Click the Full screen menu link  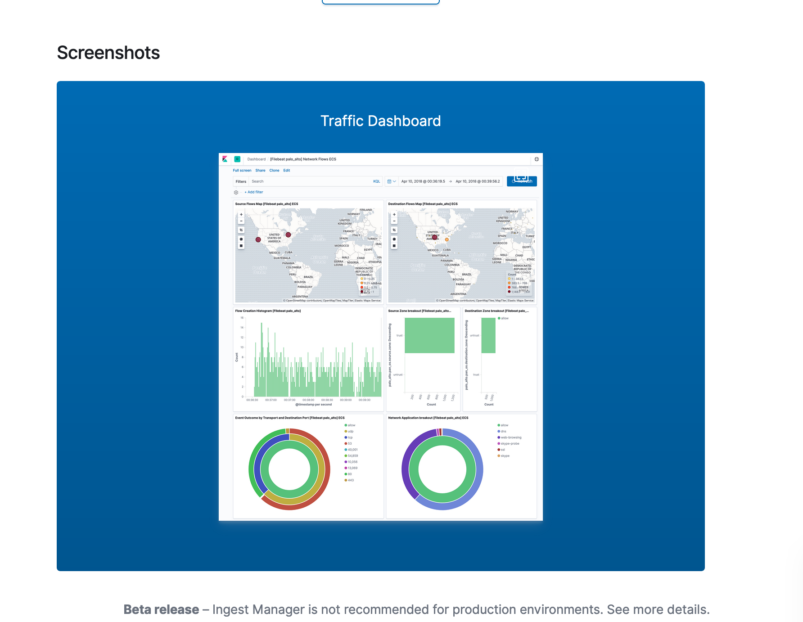tap(242, 171)
